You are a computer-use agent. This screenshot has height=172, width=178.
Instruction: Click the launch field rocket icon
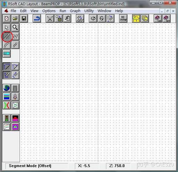click(15, 97)
